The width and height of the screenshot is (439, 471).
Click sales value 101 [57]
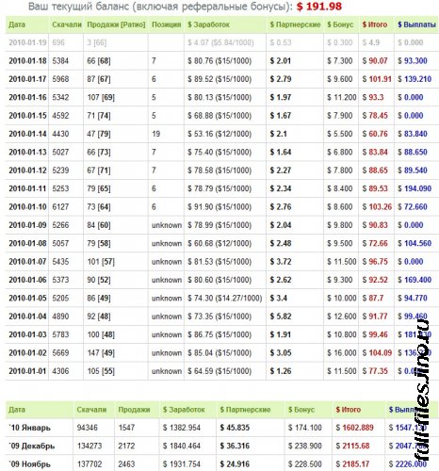coord(101,261)
